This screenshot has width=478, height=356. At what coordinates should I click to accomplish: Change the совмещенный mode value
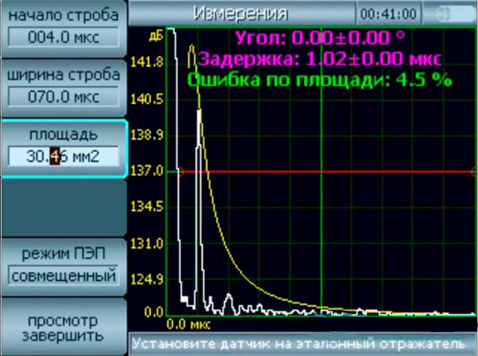[x=63, y=276]
